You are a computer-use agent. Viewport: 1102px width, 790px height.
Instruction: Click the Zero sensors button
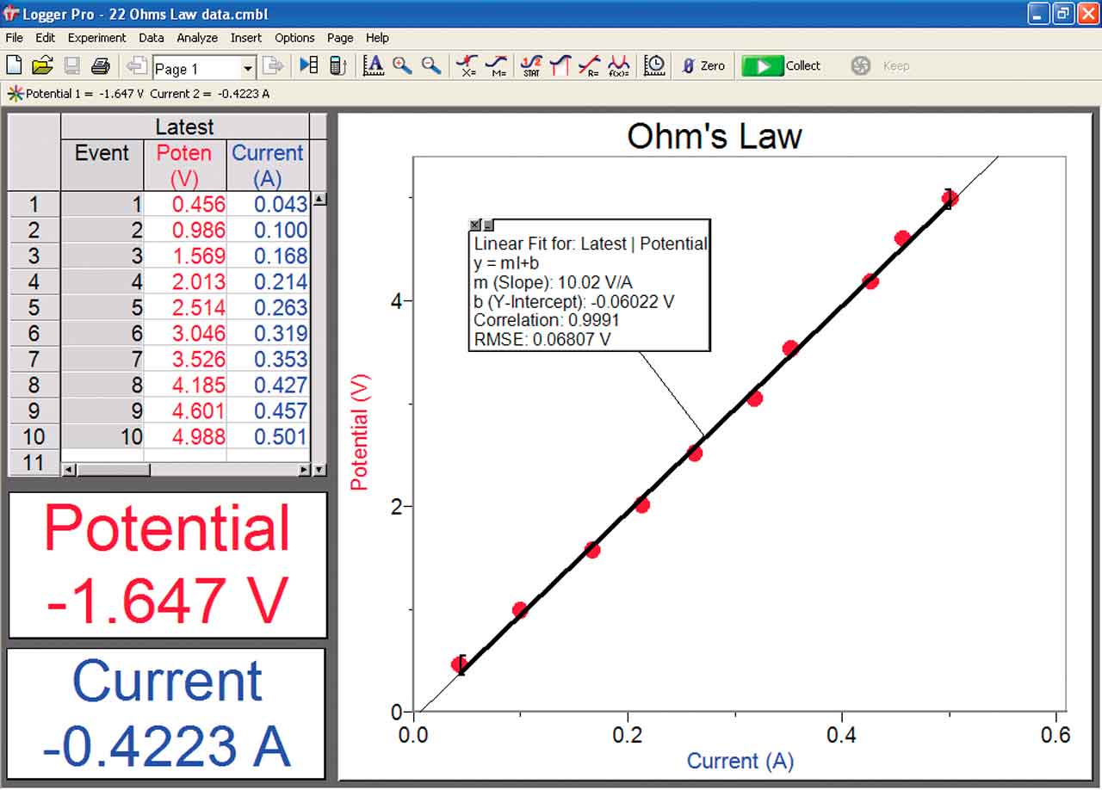pyautogui.click(x=703, y=65)
